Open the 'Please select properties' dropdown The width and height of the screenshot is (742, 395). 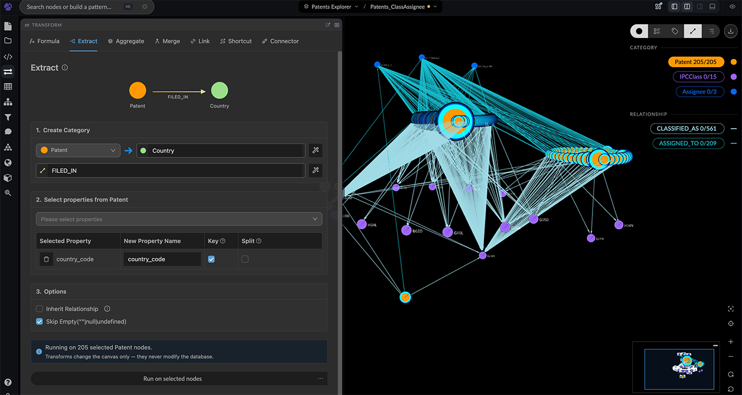(179, 219)
